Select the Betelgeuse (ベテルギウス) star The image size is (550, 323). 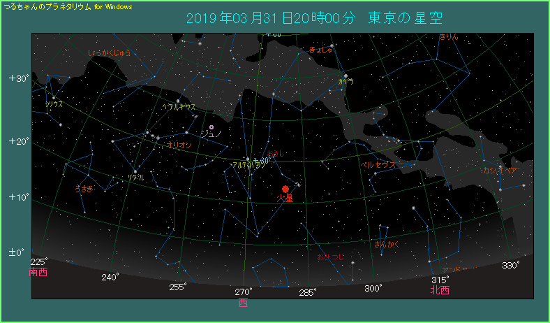pyautogui.click(x=178, y=101)
